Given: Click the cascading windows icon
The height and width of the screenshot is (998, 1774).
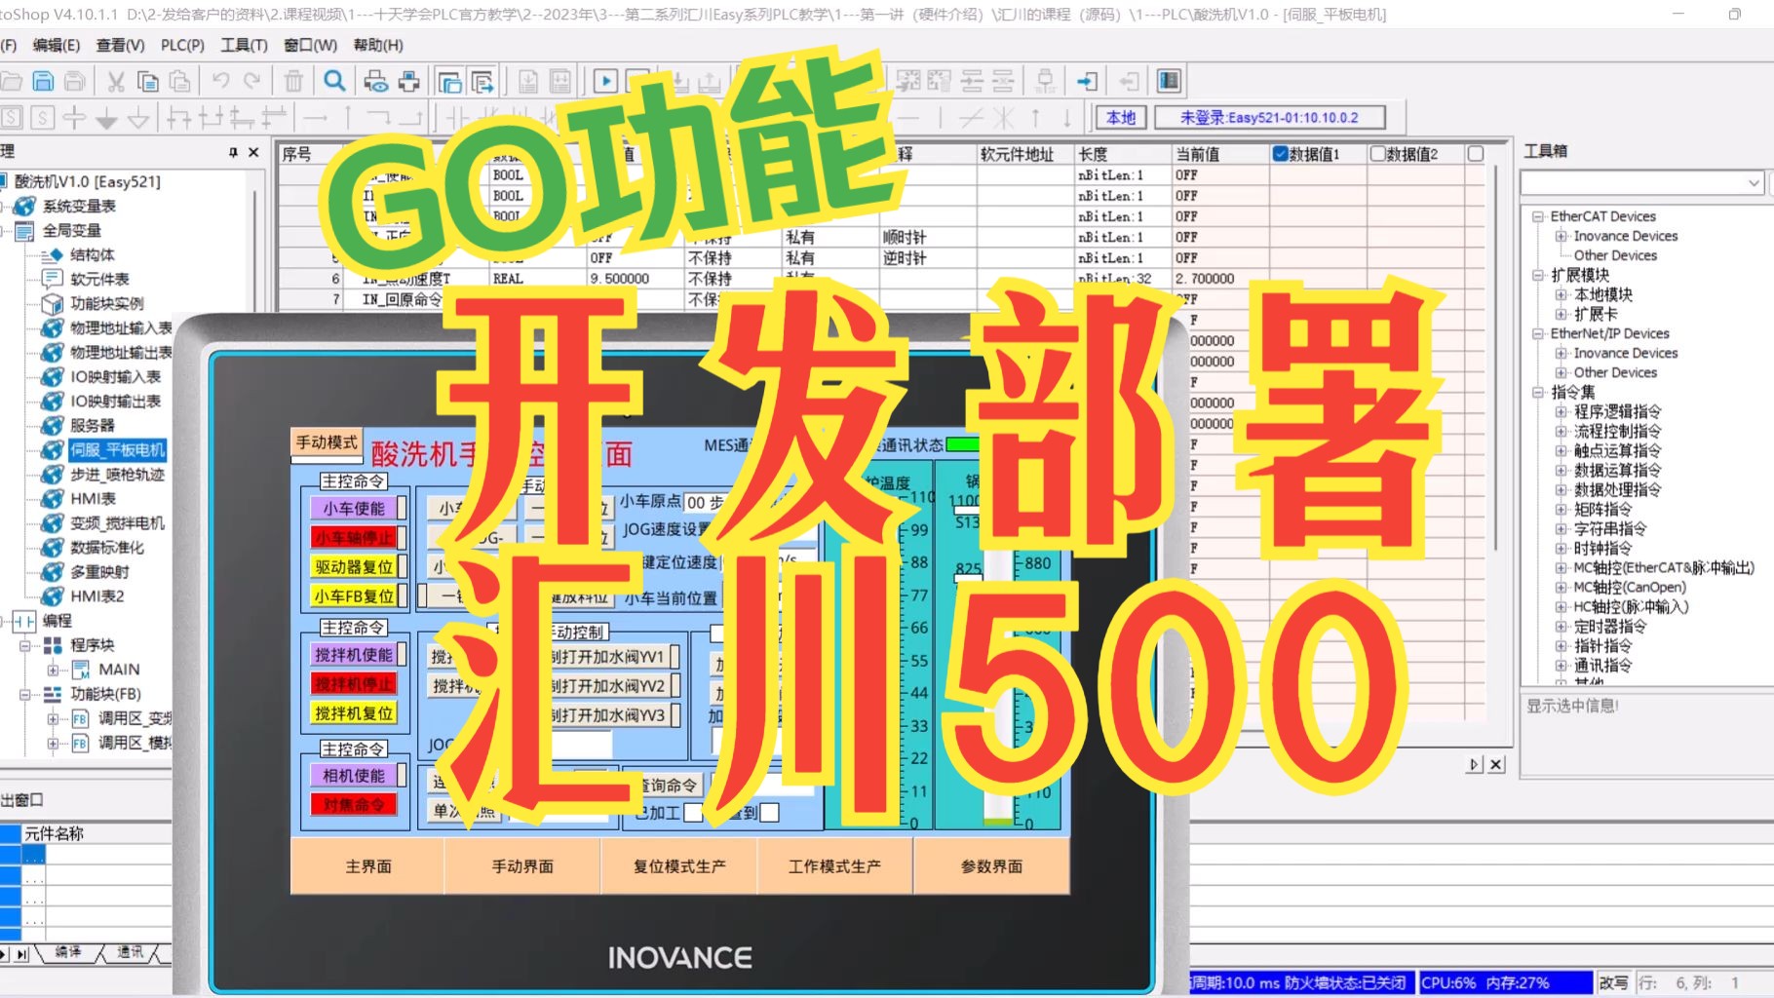Looking at the screenshot, I should 449,81.
